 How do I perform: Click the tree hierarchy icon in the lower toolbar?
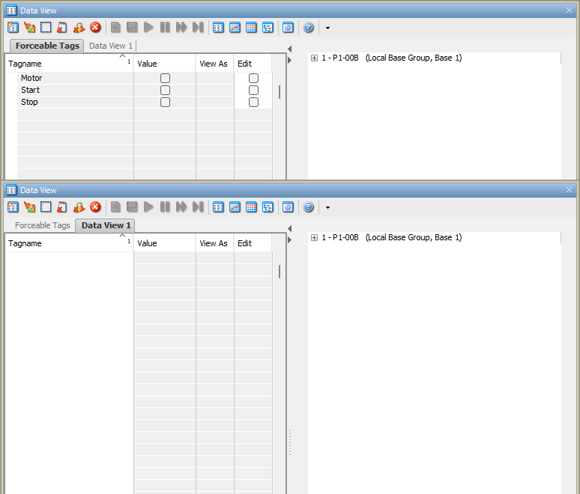tap(268, 207)
